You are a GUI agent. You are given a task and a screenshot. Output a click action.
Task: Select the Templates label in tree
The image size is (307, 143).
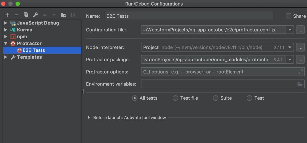click(x=29, y=57)
